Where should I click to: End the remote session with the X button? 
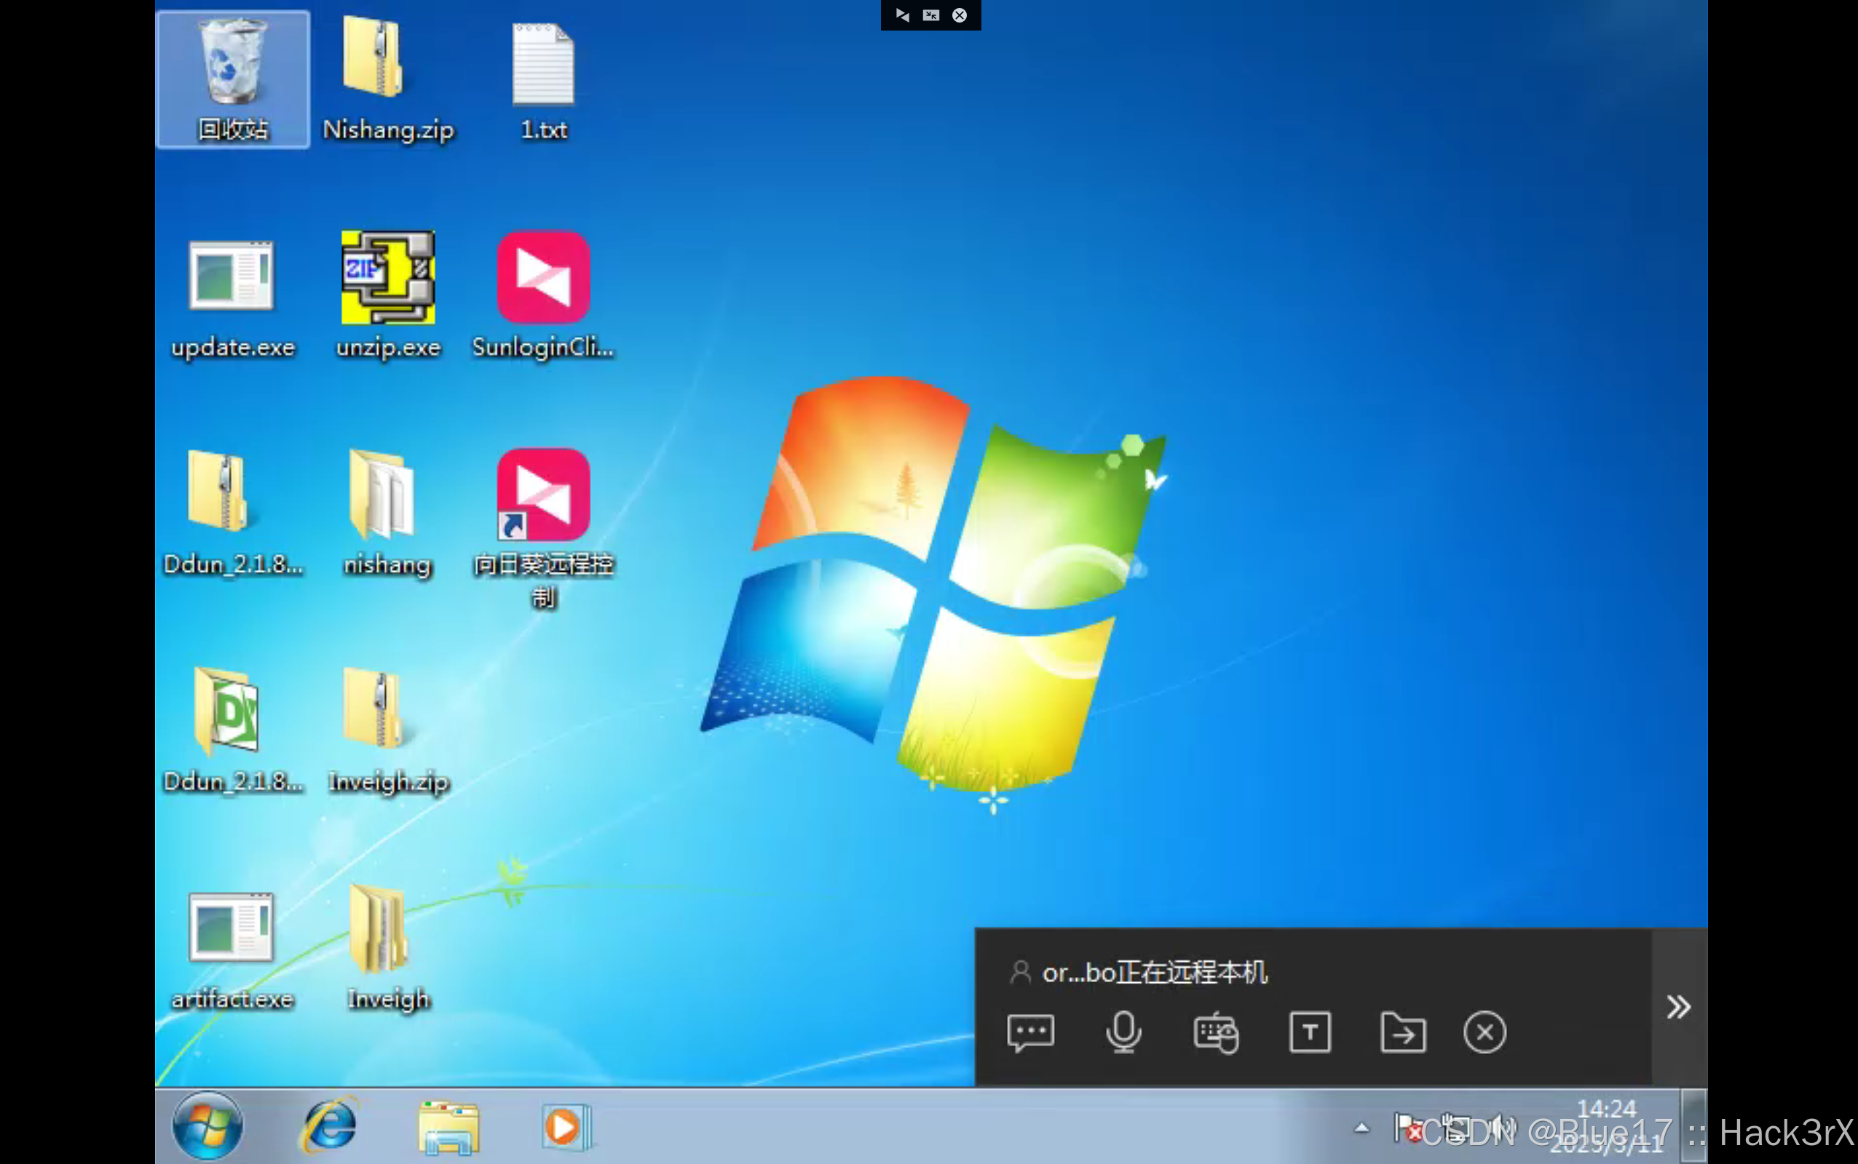pyautogui.click(x=1485, y=1032)
